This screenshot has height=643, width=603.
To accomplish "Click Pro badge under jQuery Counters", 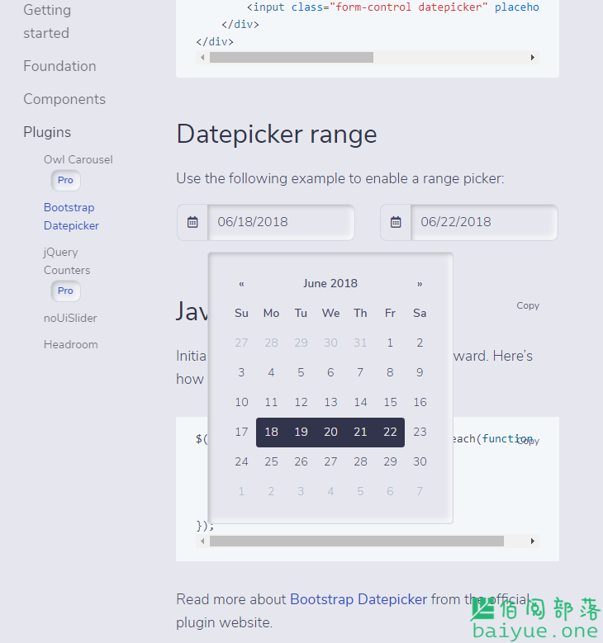I will point(65,291).
